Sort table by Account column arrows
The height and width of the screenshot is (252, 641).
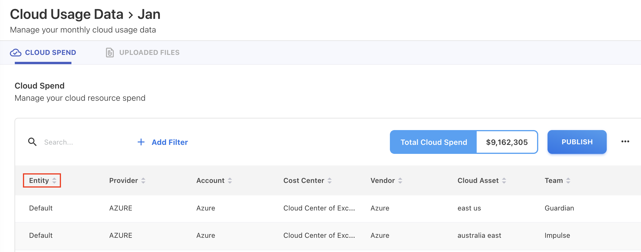click(230, 181)
